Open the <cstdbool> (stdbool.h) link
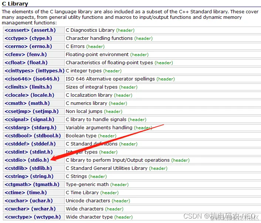This screenshot has height=223, width=261. 33,136
